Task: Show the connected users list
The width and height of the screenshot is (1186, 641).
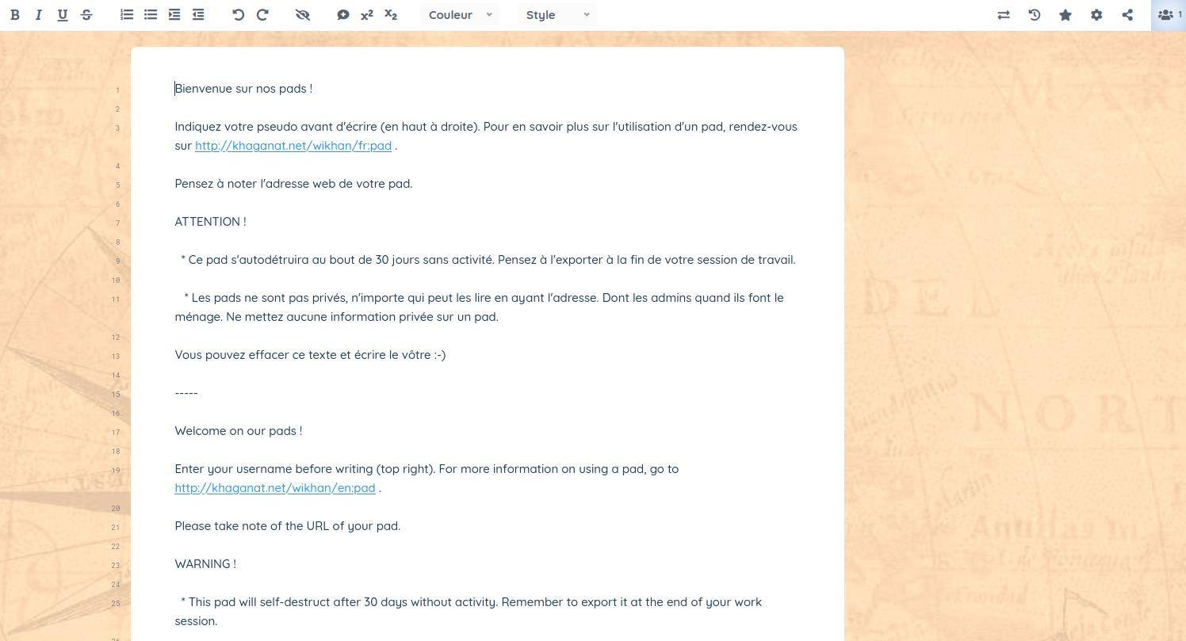Action: (1169, 15)
